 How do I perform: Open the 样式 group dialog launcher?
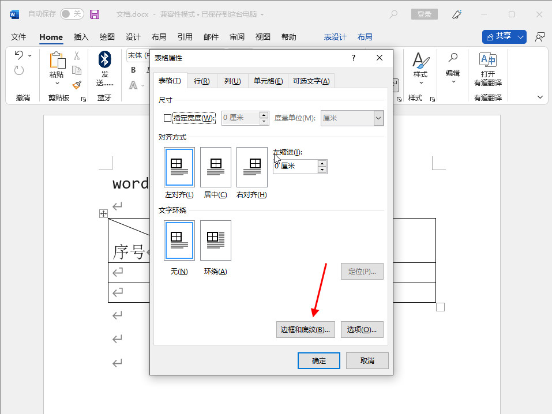tap(433, 99)
